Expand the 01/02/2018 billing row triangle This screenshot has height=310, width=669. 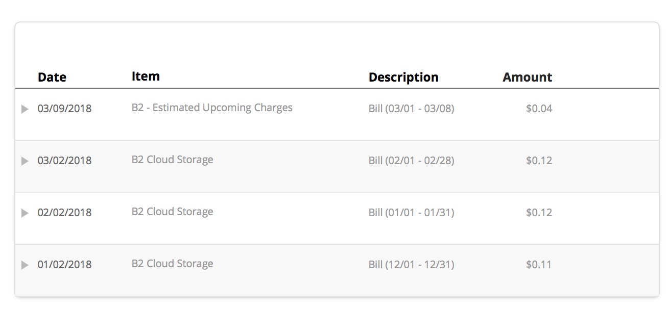pyautogui.click(x=25, y=265)
